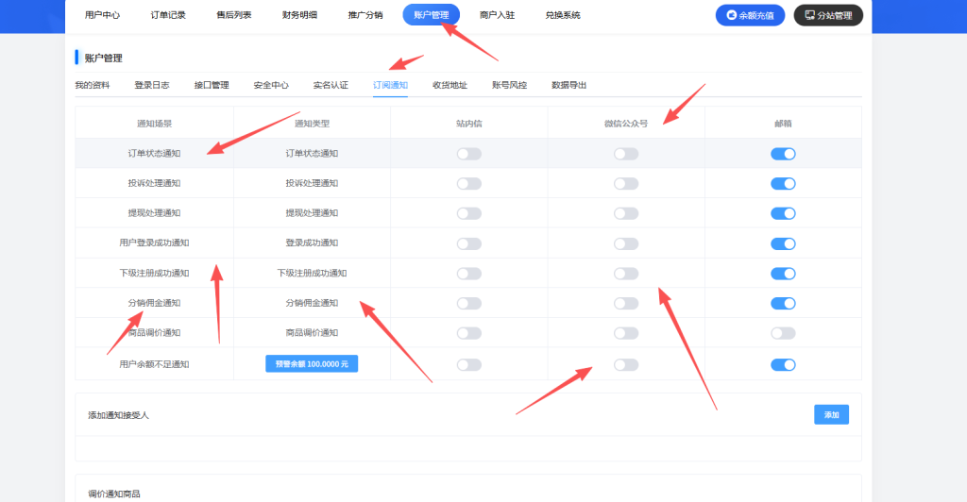
Task: Switch off 邮箱 for 分销佣金通知
Action: coord(783,303)
